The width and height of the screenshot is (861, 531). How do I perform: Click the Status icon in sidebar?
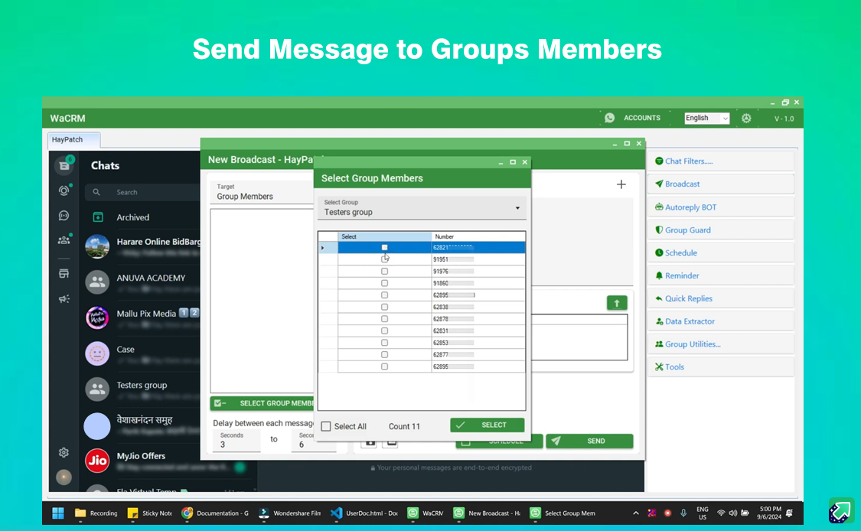point(64,191)
